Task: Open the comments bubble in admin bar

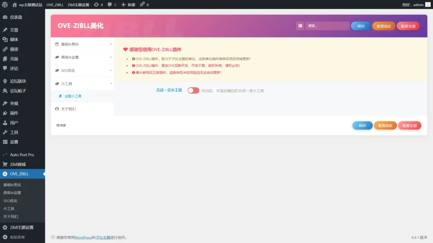Action: (x=110, y=5)
